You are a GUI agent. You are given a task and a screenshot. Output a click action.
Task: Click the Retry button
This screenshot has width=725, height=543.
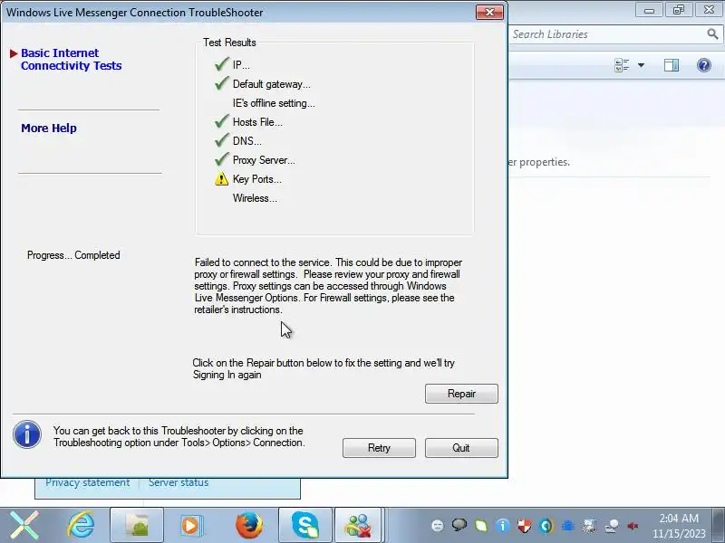pos(379,448)
